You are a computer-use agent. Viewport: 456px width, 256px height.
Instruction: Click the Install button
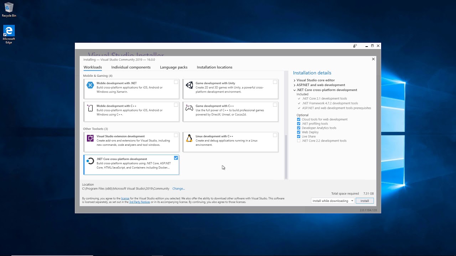[x=364, y=201]
